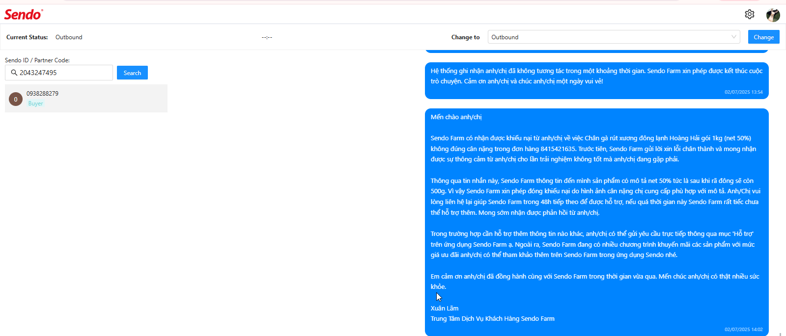Click the brown 0 avatar badge

(16, 99)
